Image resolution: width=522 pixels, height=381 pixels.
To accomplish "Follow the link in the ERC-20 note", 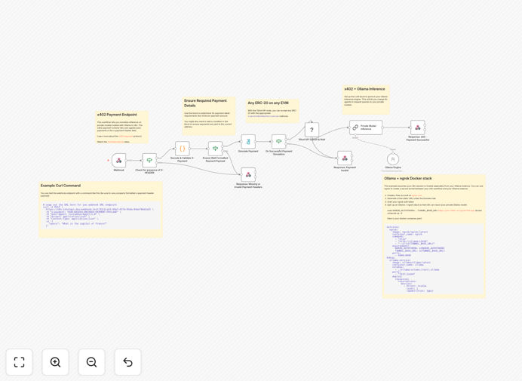I will tap(263, 116).
